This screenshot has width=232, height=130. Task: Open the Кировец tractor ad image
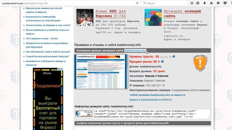(85, 17)
